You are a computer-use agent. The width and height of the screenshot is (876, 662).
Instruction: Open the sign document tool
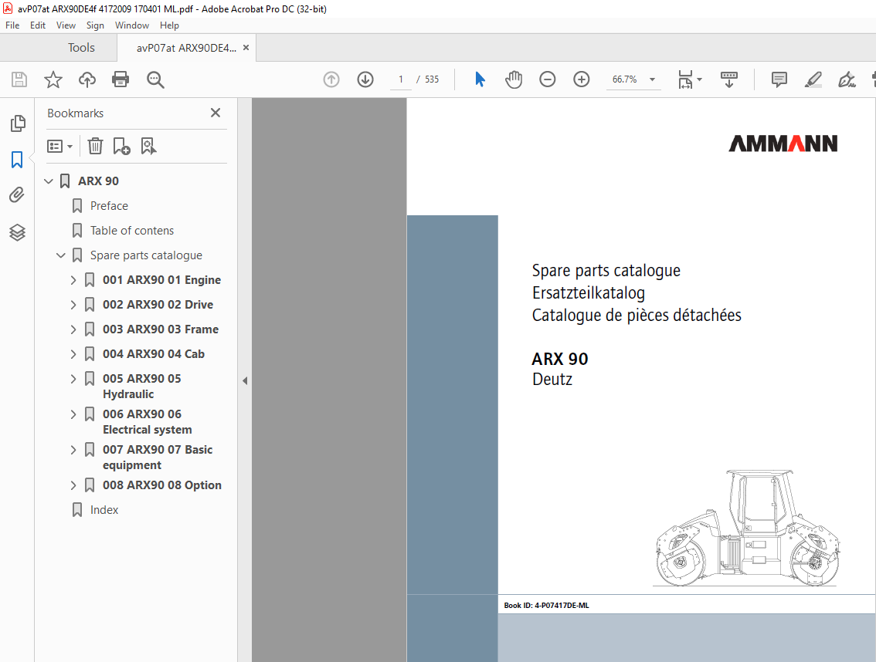tap(847, 79)
